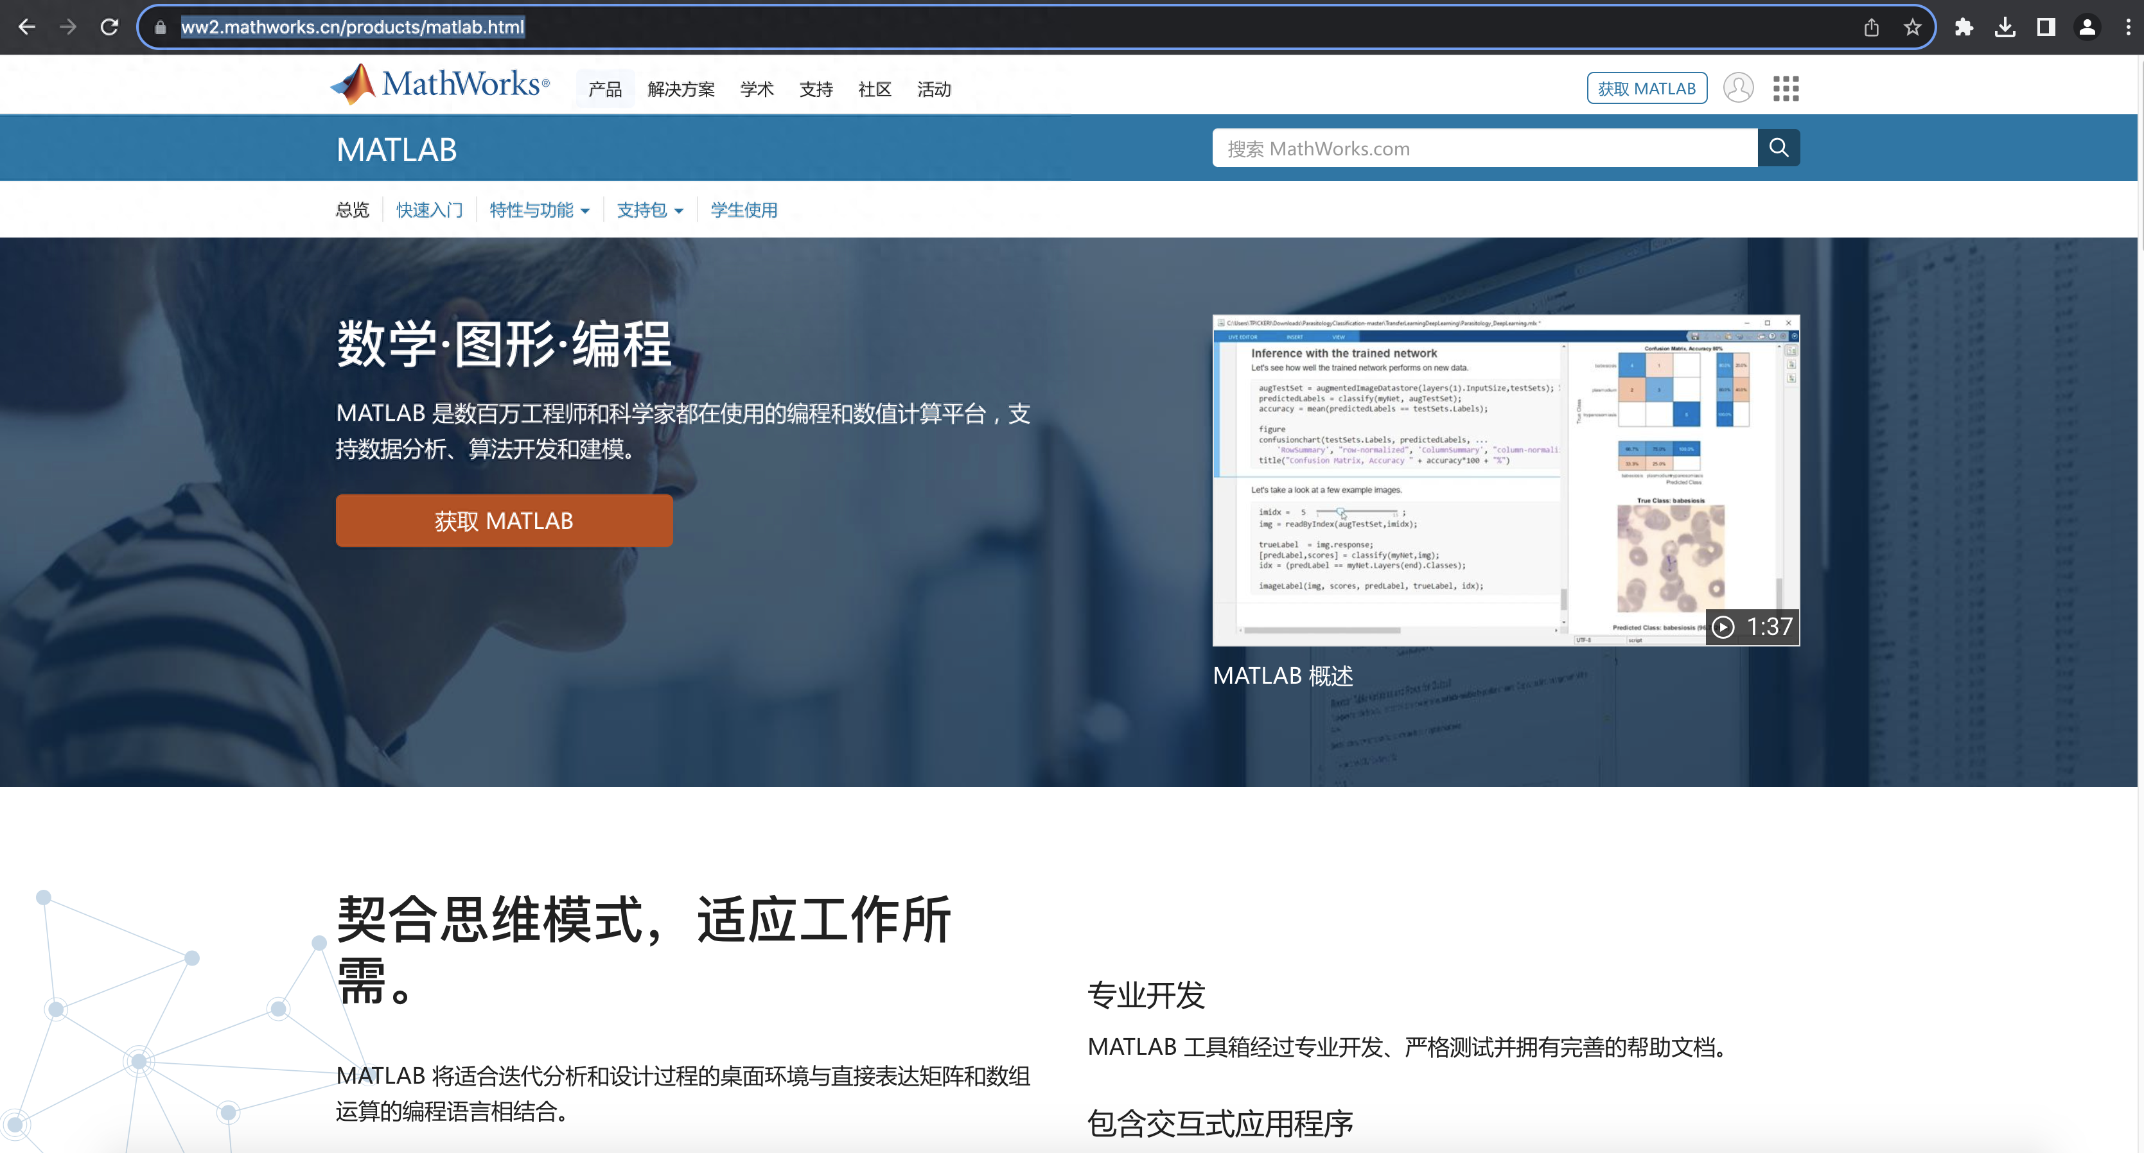Viewport: 2144px width, 1153px height.
Task: Click the browser forward arrow
Action: point(68,28)
